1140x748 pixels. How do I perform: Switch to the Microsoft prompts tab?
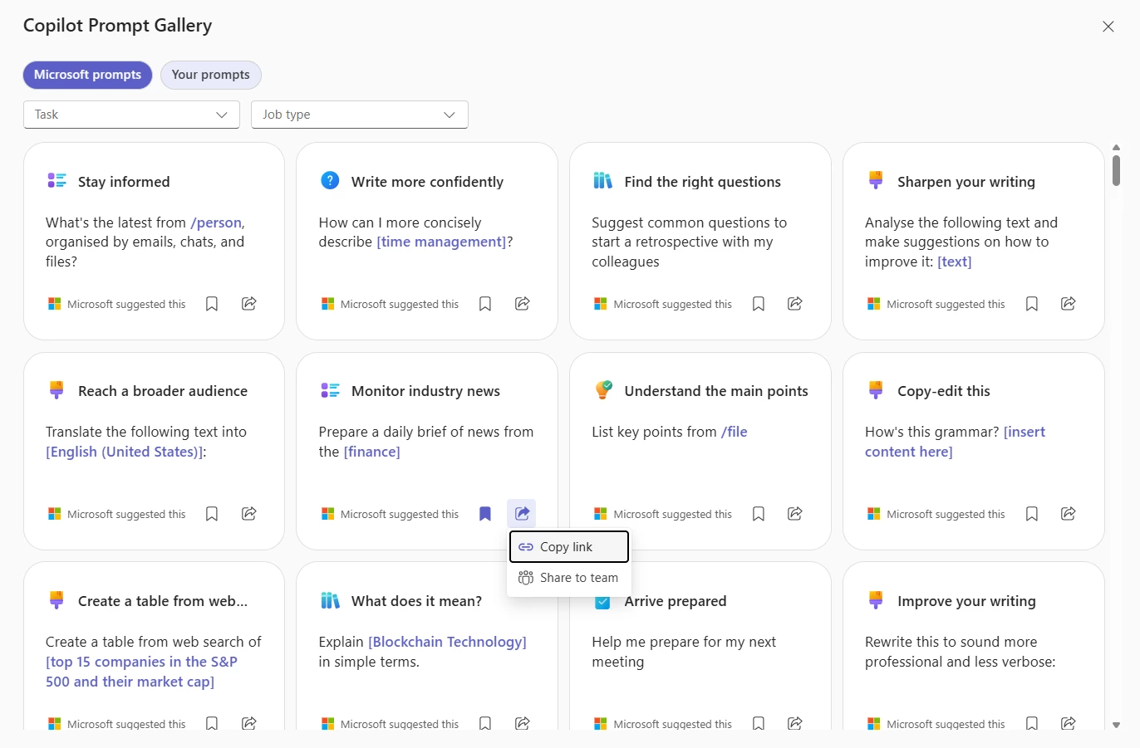click(87, 75)
